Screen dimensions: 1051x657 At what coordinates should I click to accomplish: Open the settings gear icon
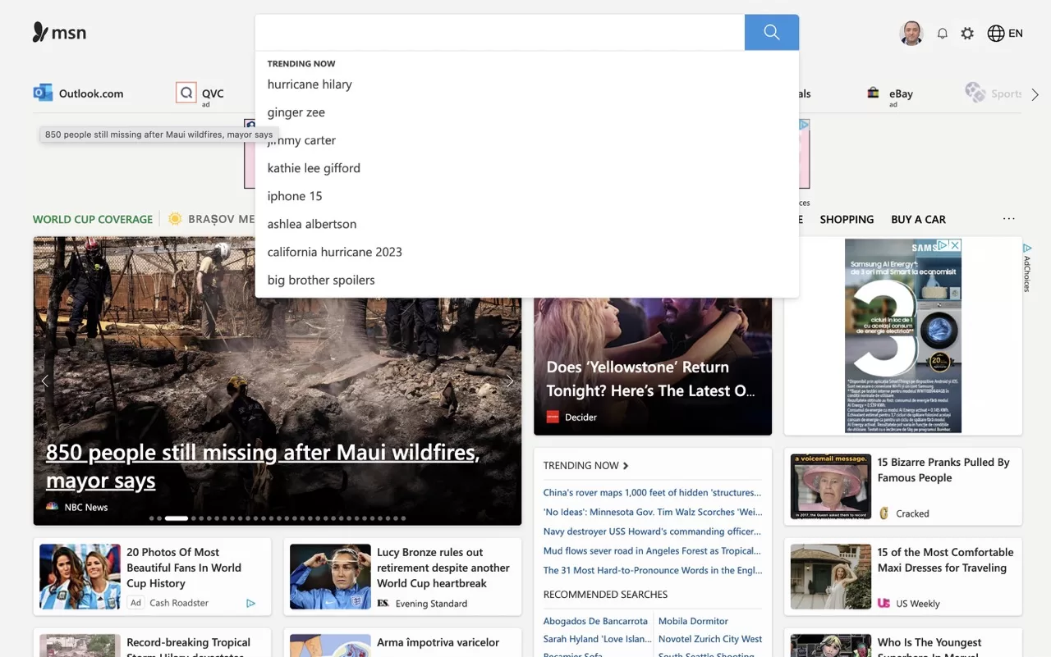(967, 34)
